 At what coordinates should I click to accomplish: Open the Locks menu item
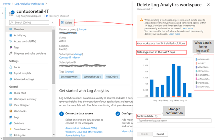point(29,67)
